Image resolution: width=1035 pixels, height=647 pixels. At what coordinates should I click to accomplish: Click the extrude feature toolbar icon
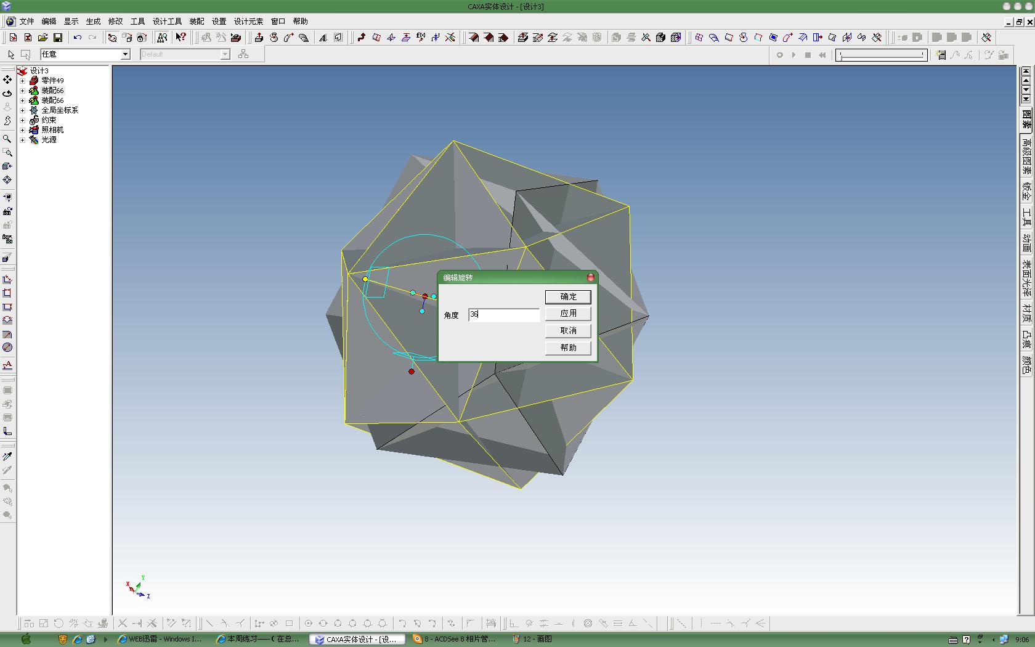pyautogui.click(x=259, y=38)
